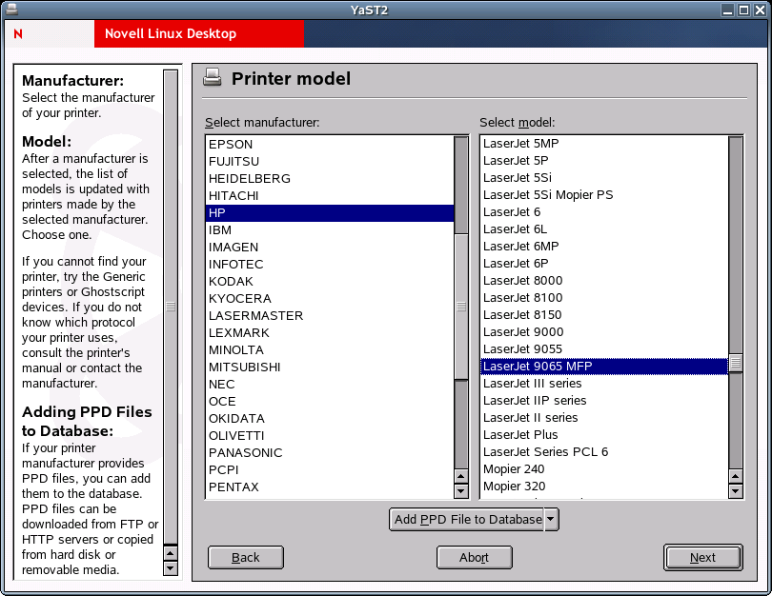Open the Add PPD File dropdown arrow
Viewport: 772px width, 596px height.
[551, 519]
